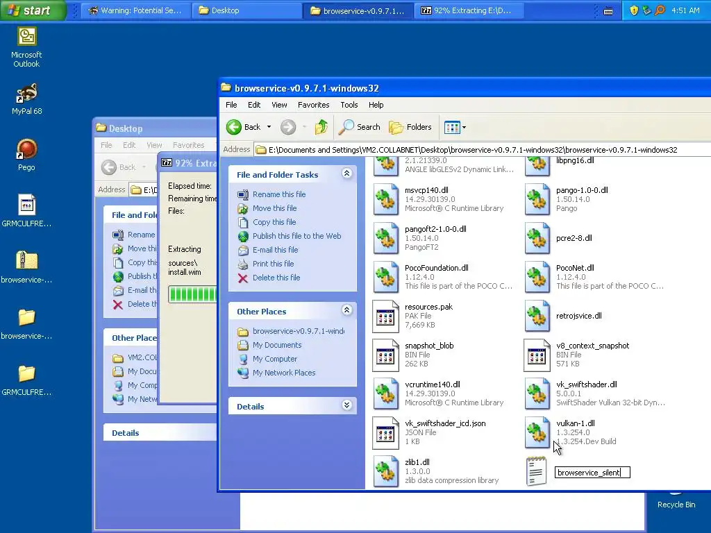711x533 pixels.
Task: Select the PocoFoundation.dll file icon
Action: pyautogui.click(x=385, y=277)
